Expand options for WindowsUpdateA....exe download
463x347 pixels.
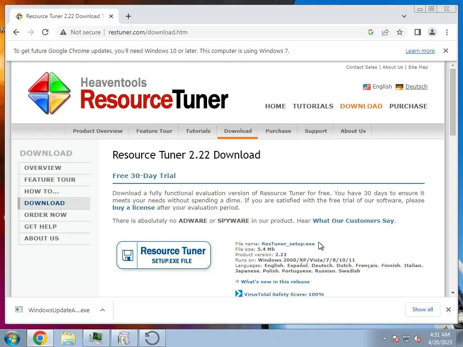pyautogui.click(x=103, y=310)
